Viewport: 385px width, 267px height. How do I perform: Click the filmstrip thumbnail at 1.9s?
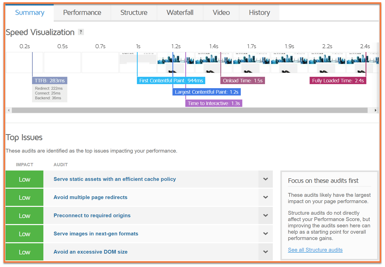coord(289,62)
